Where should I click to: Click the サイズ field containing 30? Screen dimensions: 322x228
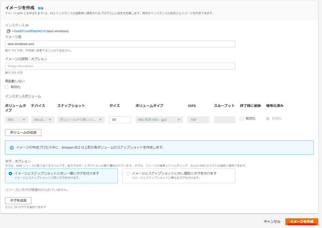(x=120, y=119)
